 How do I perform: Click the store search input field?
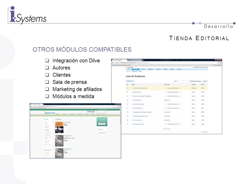point(100,112)
